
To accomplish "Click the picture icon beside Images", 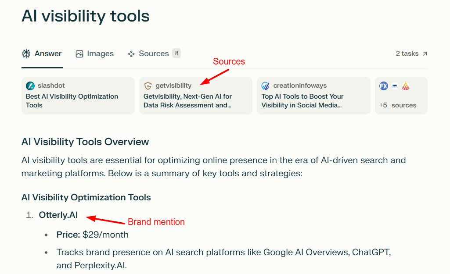I will click(x=79, y=54).
